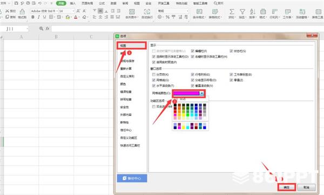
Task: Click the fx insert function icon
Action: tap(48, 29)
